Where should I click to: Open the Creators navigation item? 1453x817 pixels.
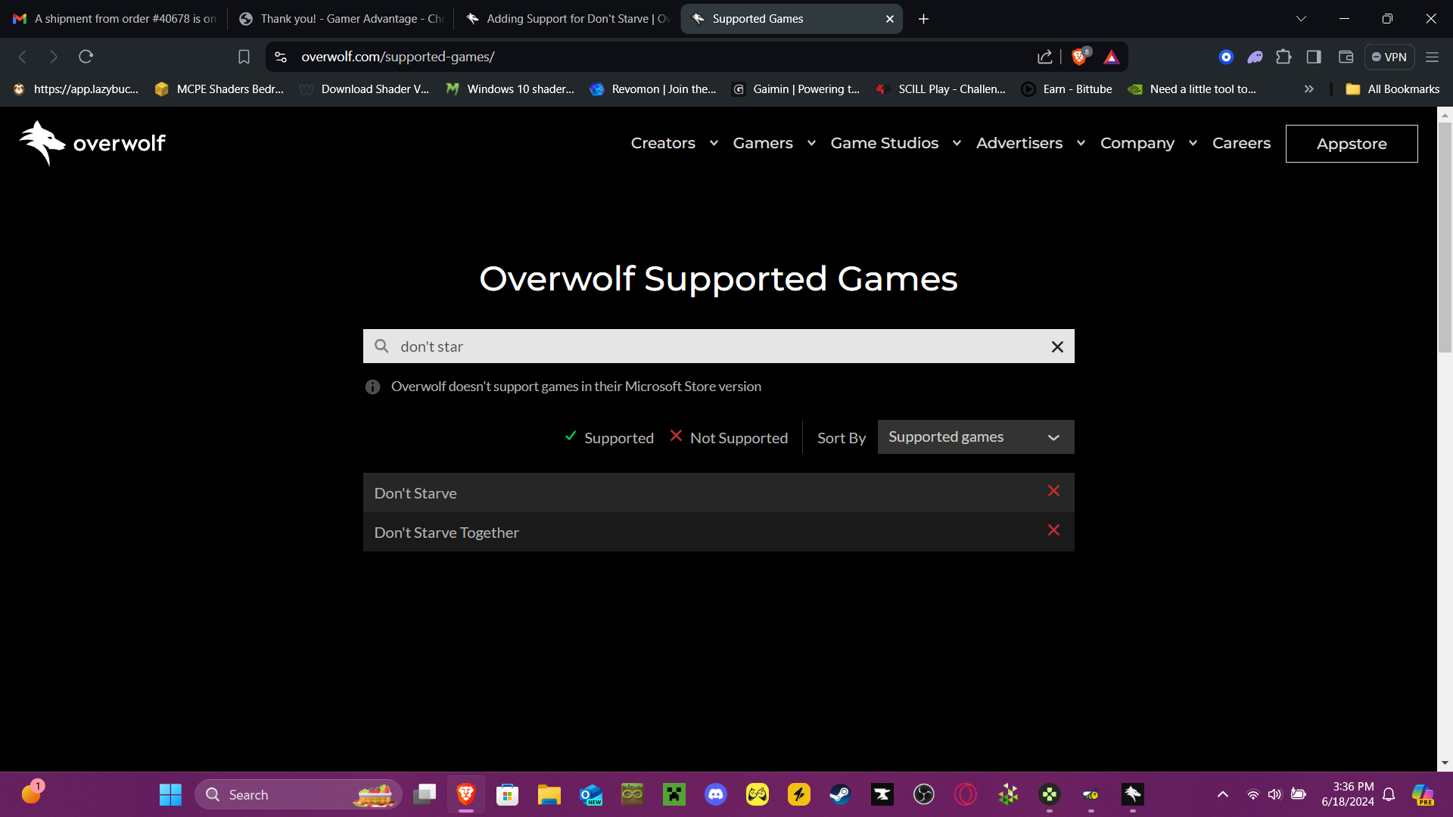(x=663, y=143)
